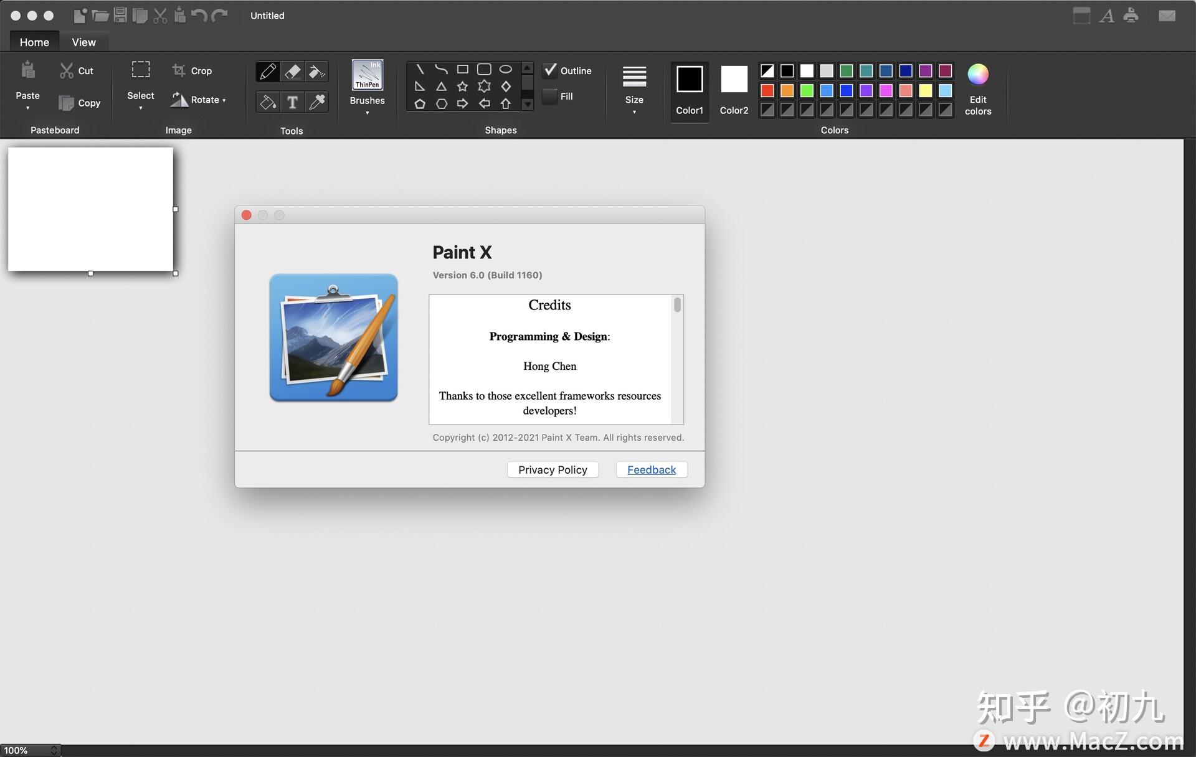Screen dimensions: 1196x757
Task: Choose the diamond shape
Action: 506,87
